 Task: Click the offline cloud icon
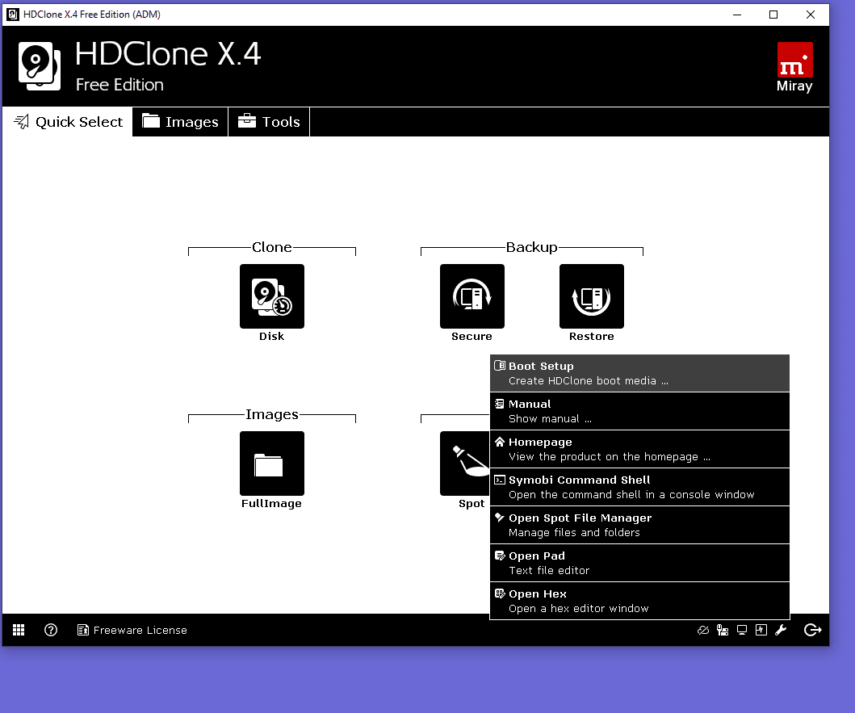(x=703, y=630)
